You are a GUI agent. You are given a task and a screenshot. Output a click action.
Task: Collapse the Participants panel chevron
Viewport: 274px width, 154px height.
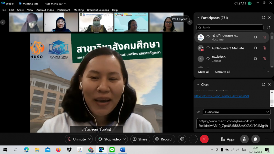click(x=198, y=18)
